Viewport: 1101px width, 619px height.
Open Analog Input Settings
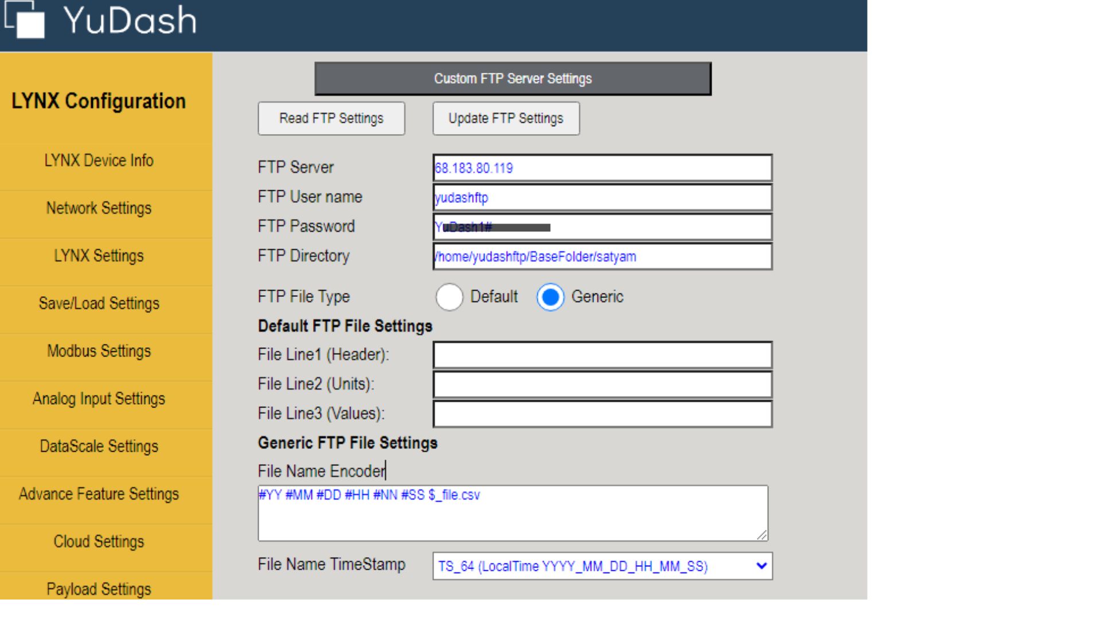coord(99,398)
